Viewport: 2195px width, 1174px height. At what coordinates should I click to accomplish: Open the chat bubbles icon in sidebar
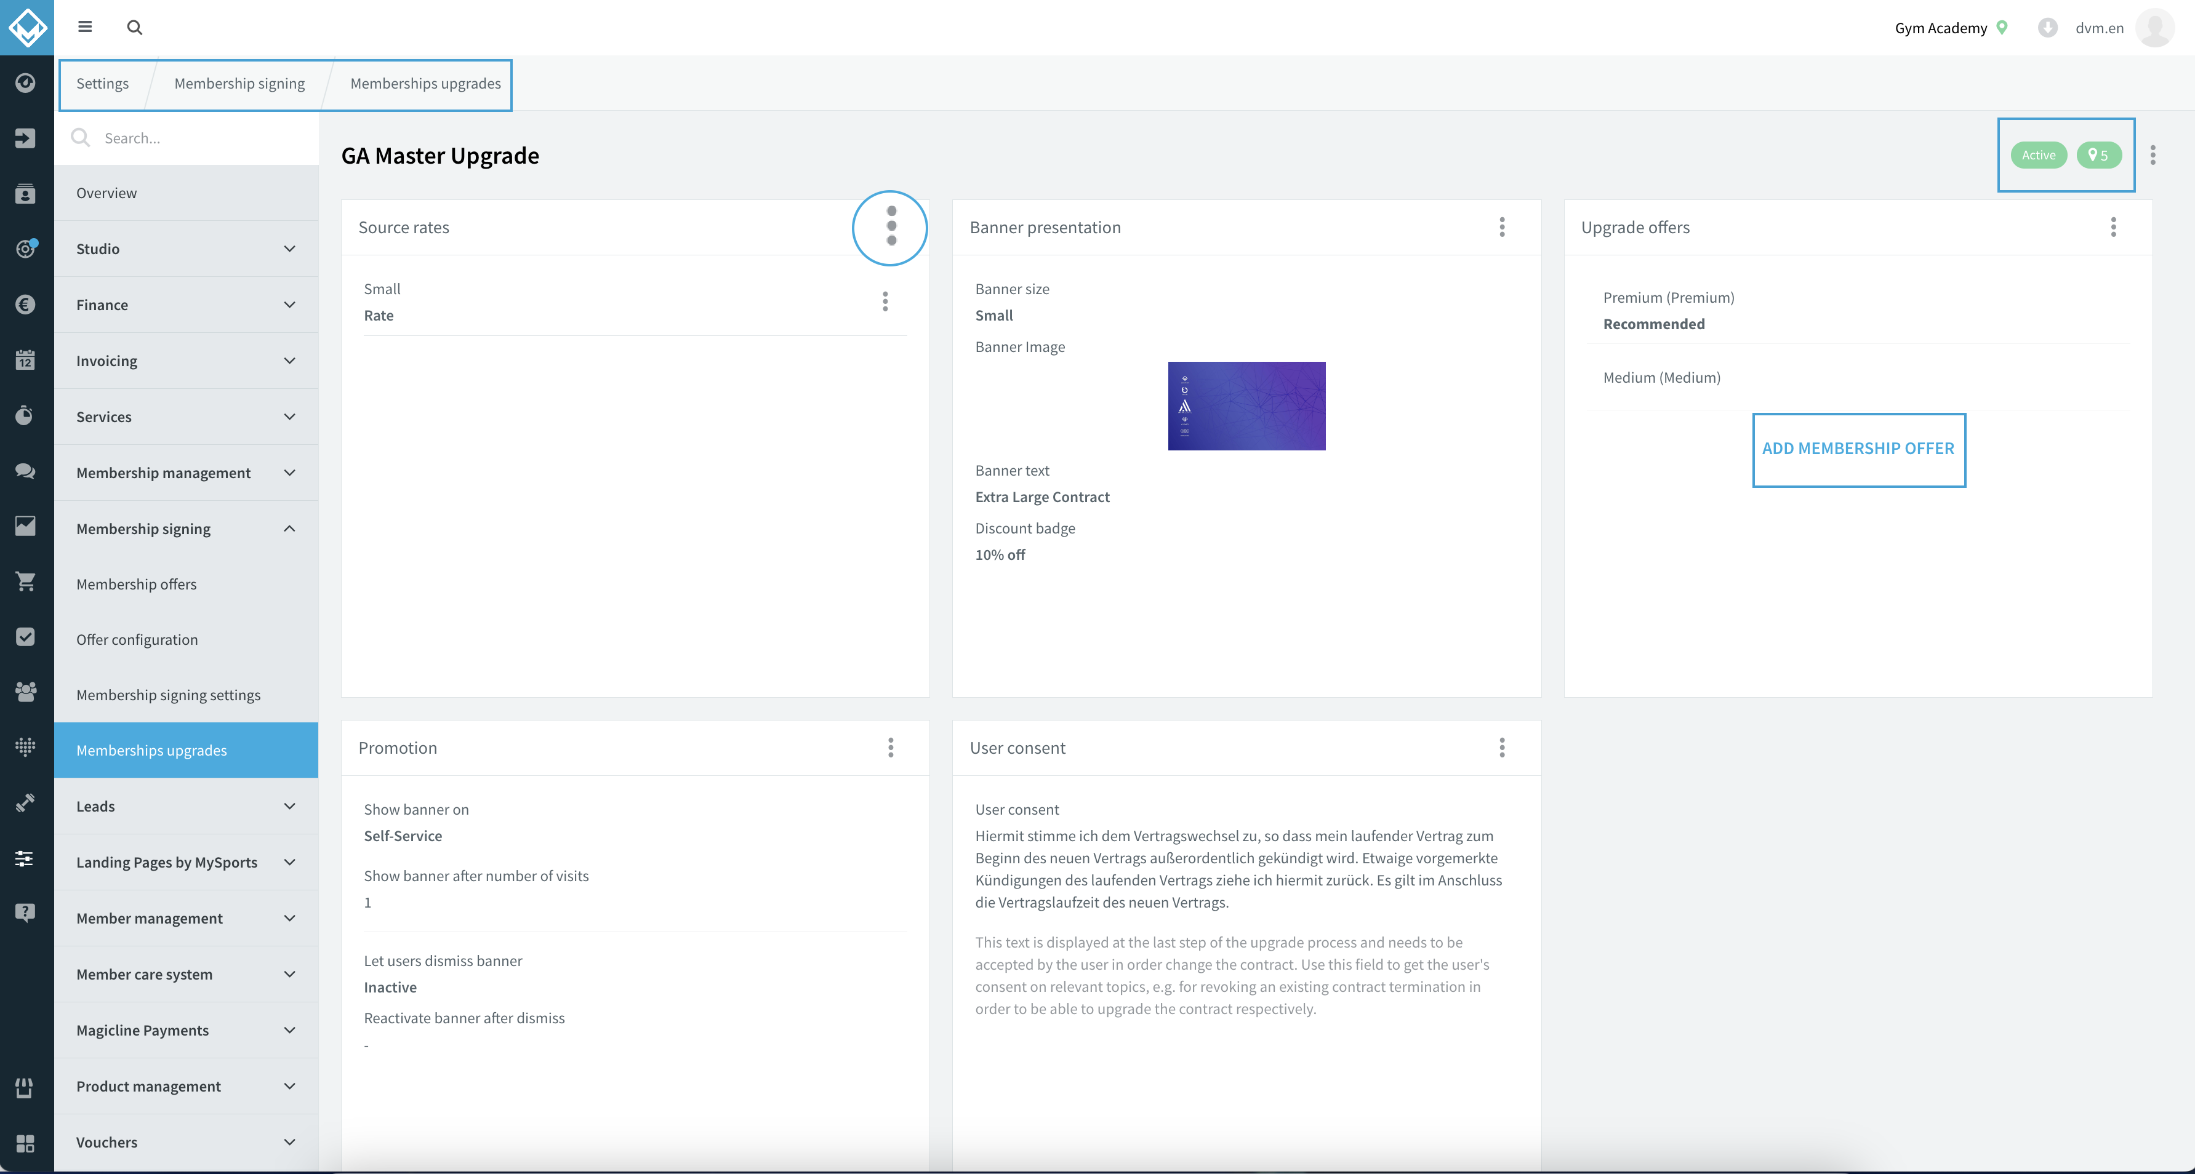(26, 470)
